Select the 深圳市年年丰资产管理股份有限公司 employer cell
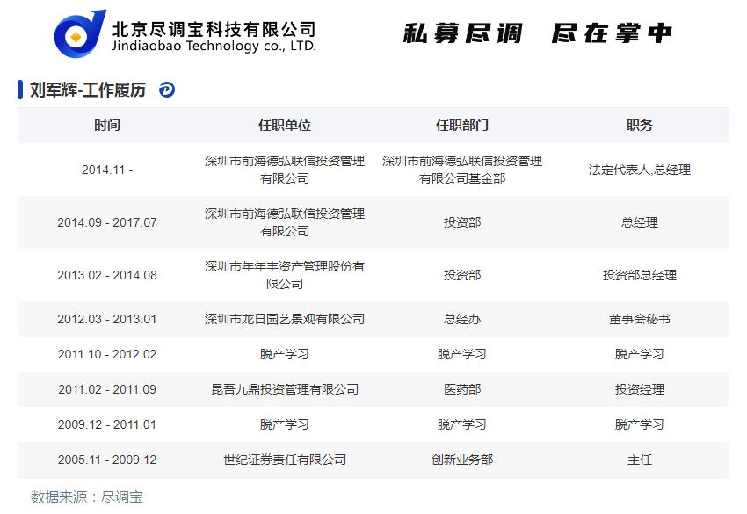 click(x=285, y=275)
